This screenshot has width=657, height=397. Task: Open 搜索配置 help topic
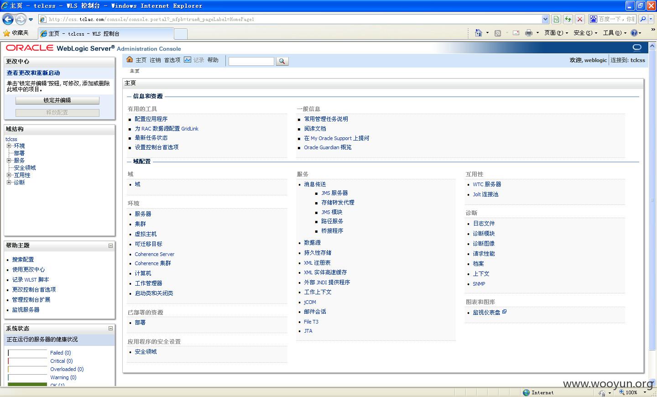[x=23, y=260]
